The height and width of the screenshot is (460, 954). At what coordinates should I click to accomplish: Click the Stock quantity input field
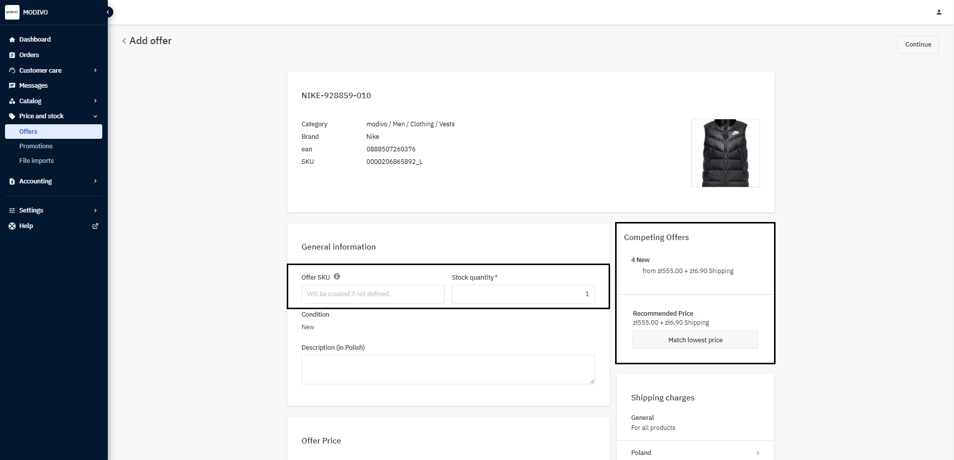[x=523, y=294]
